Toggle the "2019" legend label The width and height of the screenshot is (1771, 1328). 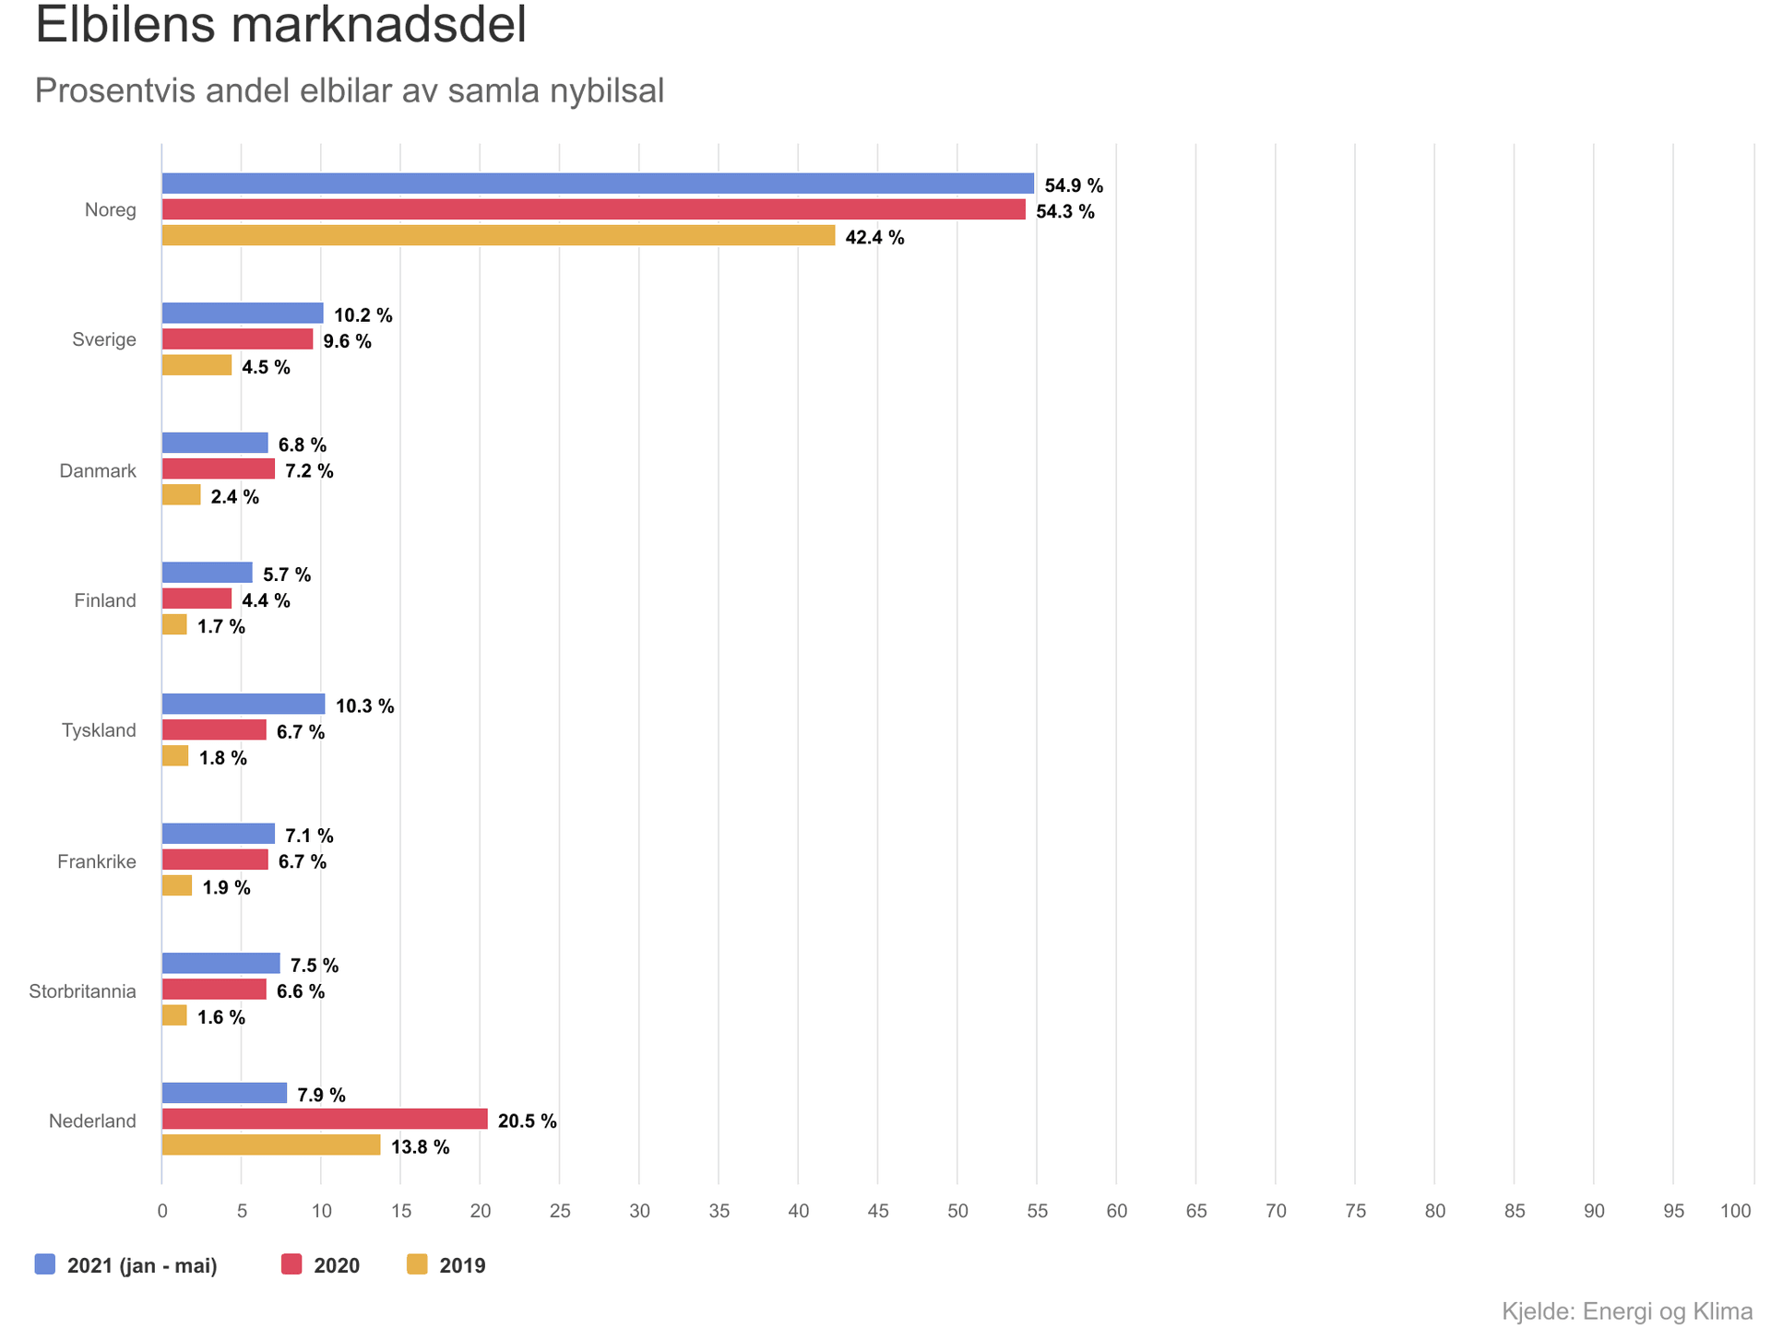tap(462, 1265)
